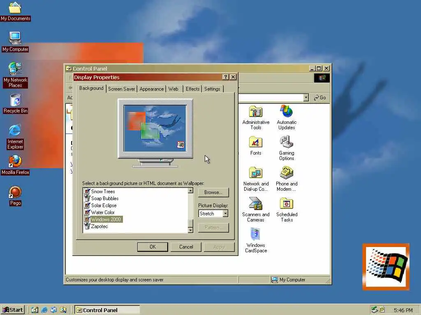Open Automatic Updates in Control Panel
Viewport: 421px width, 315px height.
(x=287, y=117)
